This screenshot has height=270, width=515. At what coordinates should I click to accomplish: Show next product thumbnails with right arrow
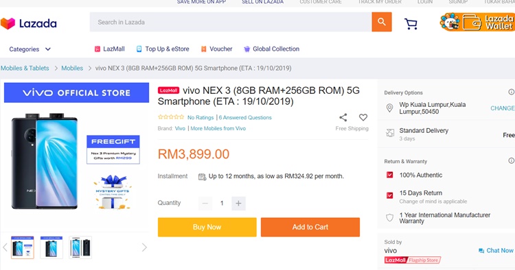click(144, 247)
